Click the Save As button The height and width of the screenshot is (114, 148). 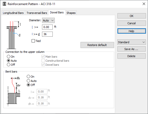[131, 49]
